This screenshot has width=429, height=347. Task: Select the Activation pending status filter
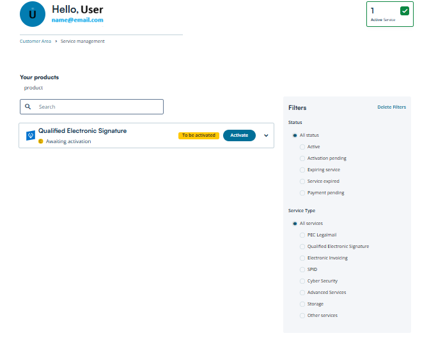tap(302, 158)
